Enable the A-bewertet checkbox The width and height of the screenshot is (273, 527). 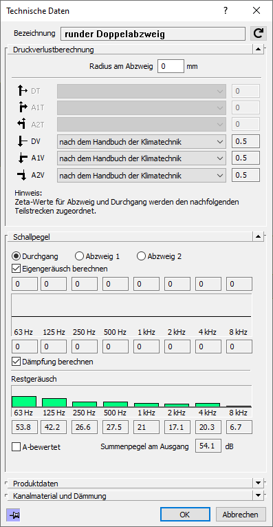tap(17, 447)
